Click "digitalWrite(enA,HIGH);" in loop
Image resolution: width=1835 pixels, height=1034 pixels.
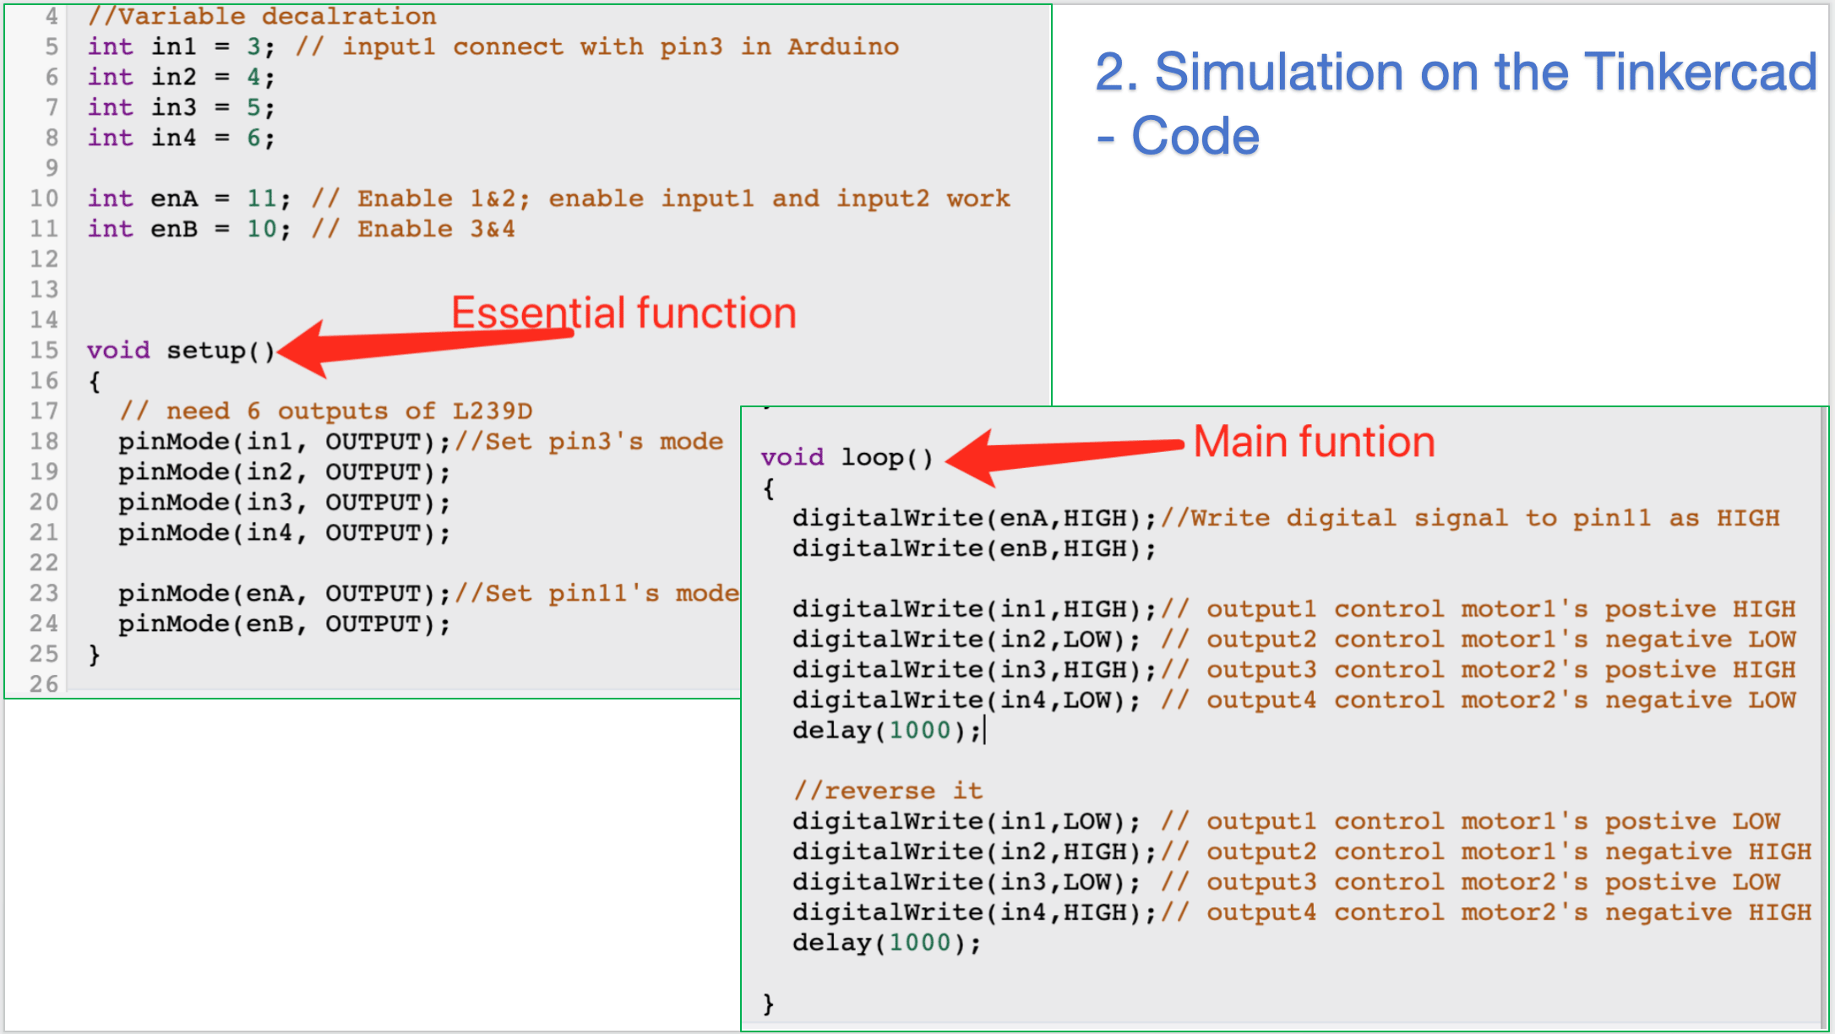coord(974,519)
